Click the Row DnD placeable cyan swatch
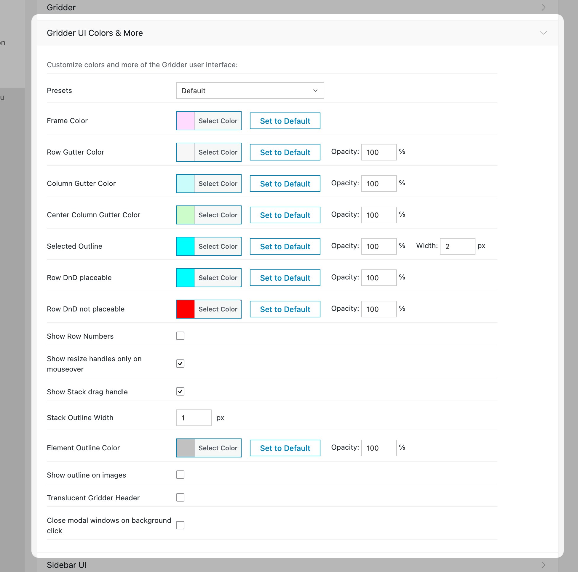The width and height of the screenshot is (578, 572). (186, 278)
